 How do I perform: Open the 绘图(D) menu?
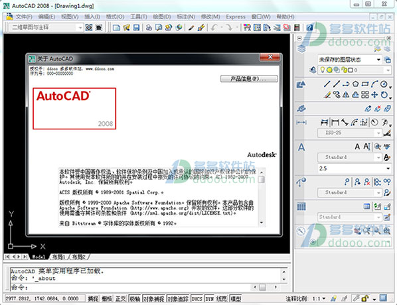pyautogui.click(x=162, y=17)
